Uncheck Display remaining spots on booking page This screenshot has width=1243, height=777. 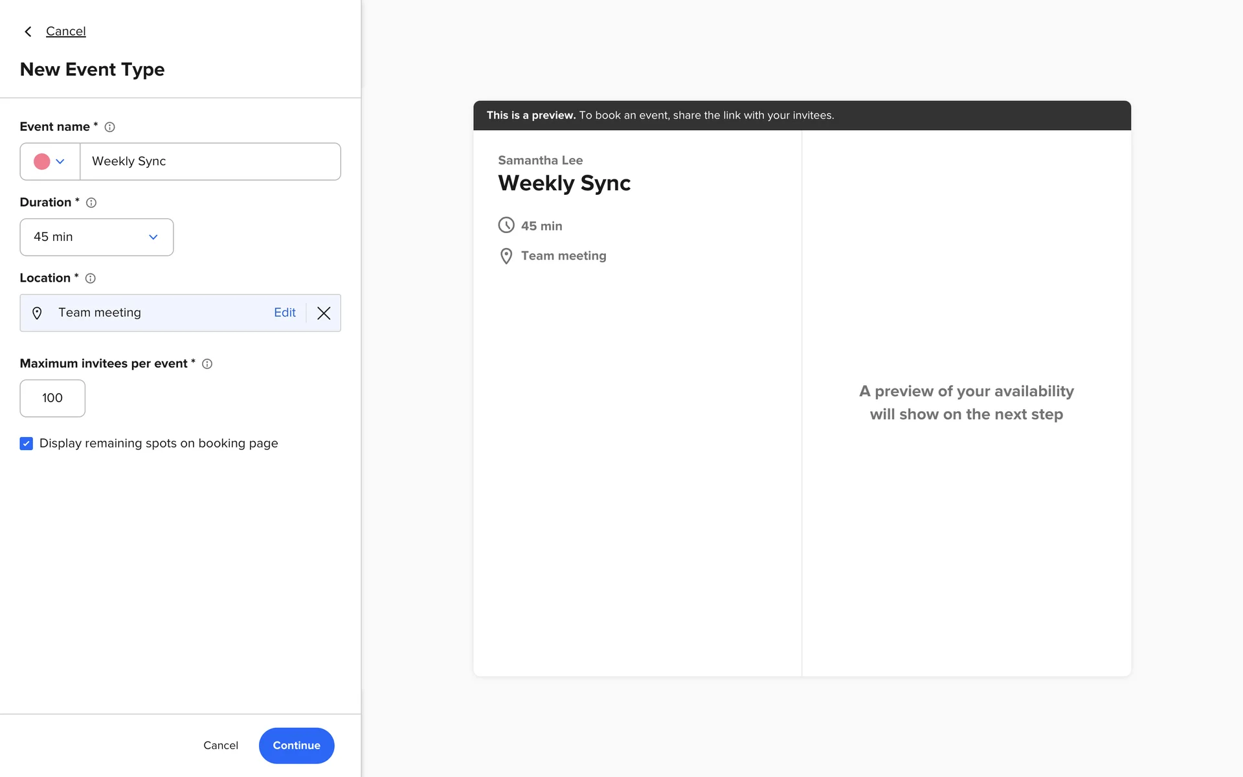point(27,444)
